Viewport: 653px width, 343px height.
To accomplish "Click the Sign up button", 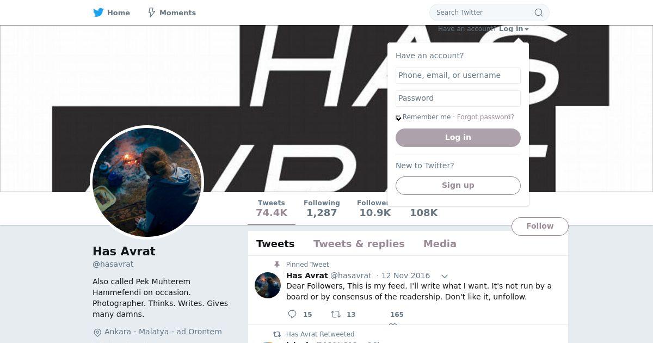I will click(x=458, y=186).
